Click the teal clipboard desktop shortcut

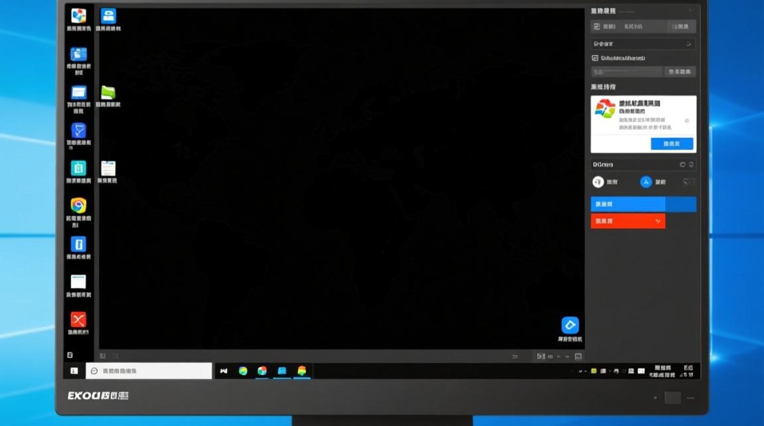pyautogui.click(x=78, y=168)
